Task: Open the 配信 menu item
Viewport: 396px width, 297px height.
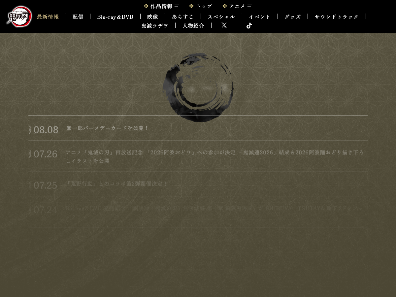Action: [78, 16]
